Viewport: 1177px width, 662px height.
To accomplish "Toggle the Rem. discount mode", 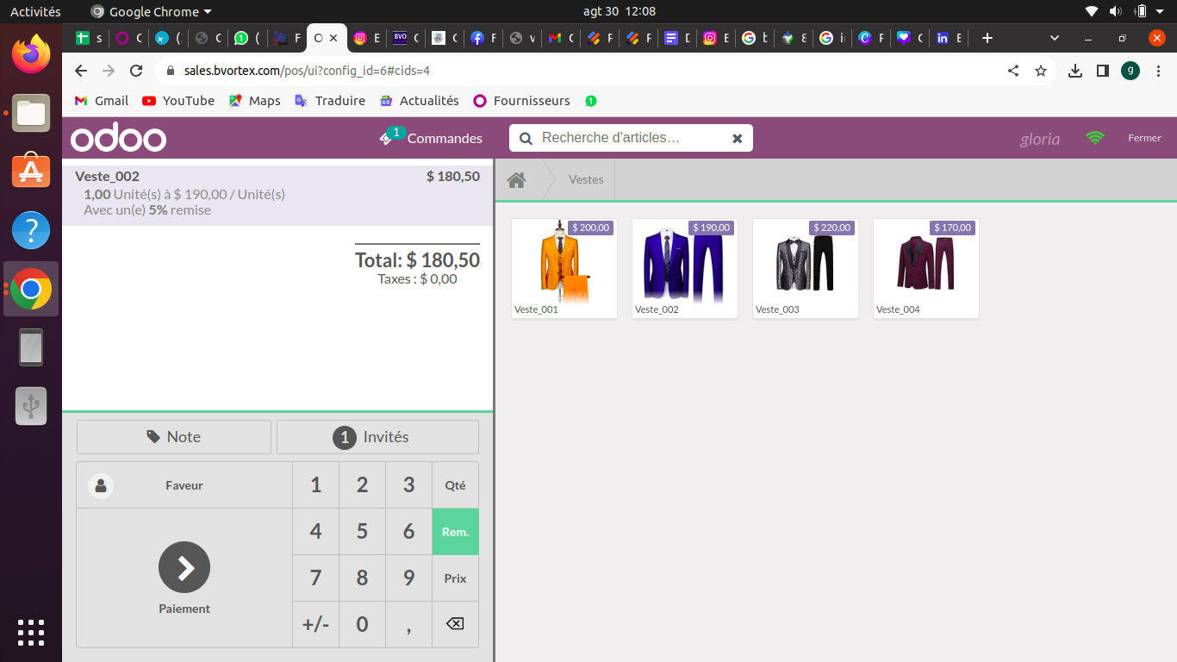I will (x=455, y=532).
